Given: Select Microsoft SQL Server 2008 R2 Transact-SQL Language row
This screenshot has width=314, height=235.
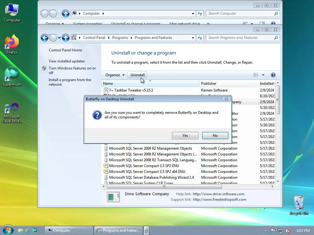Looking at the screenshot, I should 153,160.
